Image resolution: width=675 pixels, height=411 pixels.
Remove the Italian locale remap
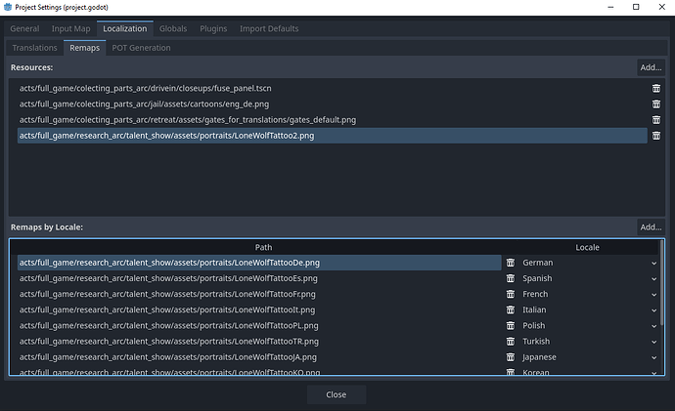[x=511, y=309]
